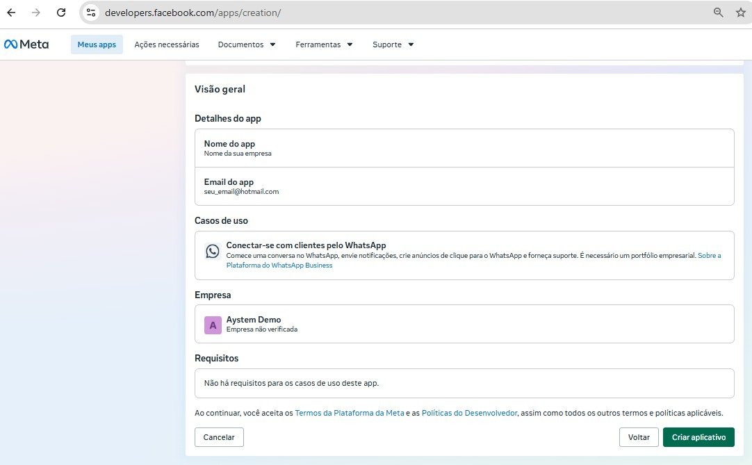Image resolution: width=752 pixels, height=465 pixels.
Task: Open Ações necessárias in the navigation
Action: point(166,44)
